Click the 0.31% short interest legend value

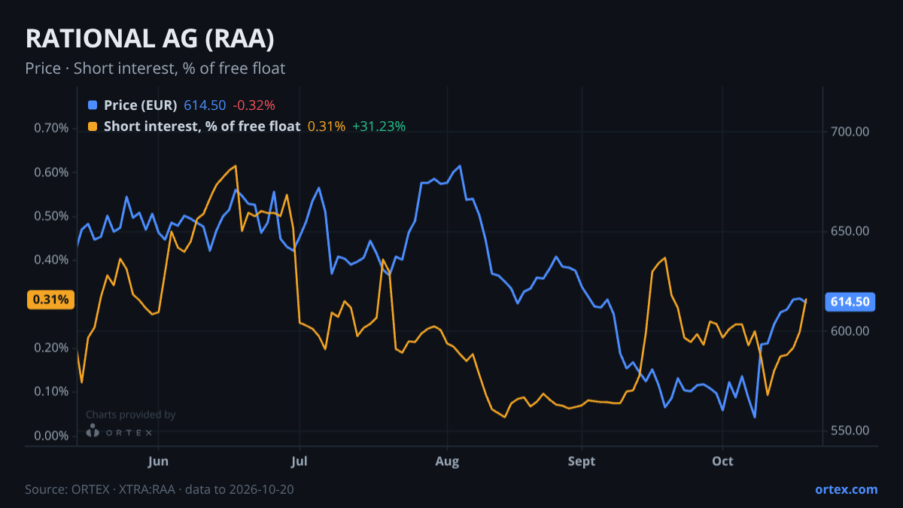click(327, 126)
